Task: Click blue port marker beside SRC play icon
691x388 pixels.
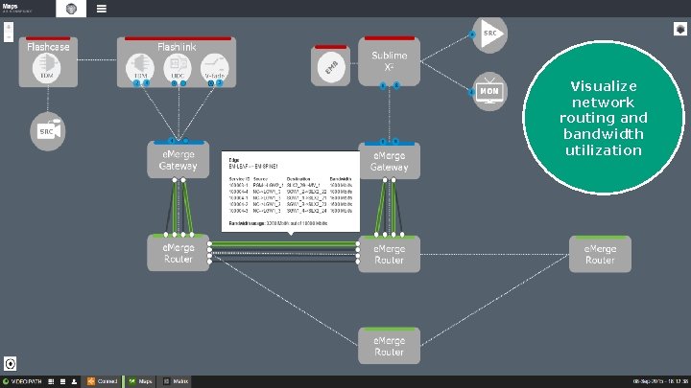Action: 472,34
